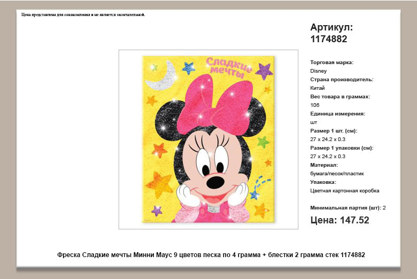Click the price disclaimer note at top
Image resolution: width=417 pixels, height=279 pixels.
(83, 14)
